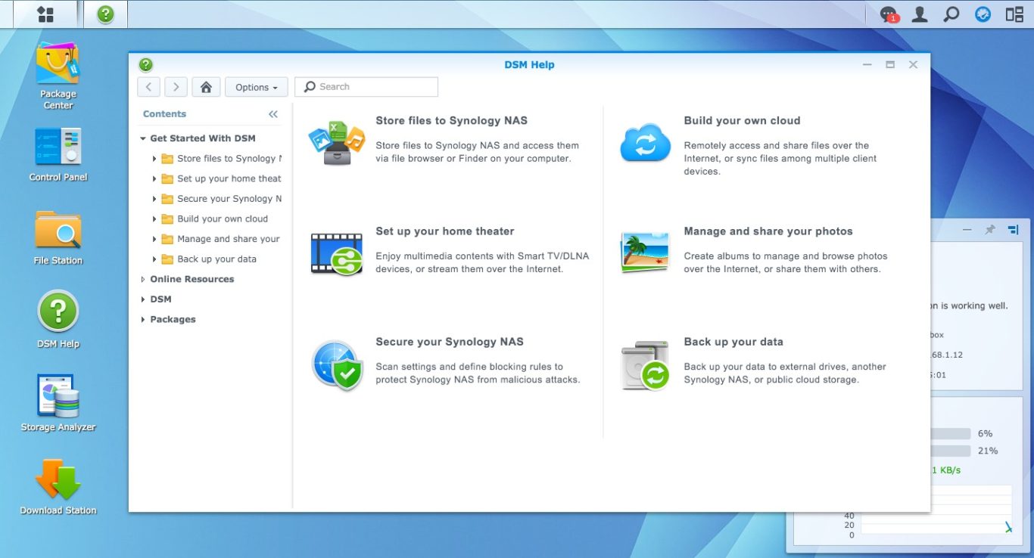Click the DSM Help window title icon
The image size is (1034, 558).
click(146, 65)
